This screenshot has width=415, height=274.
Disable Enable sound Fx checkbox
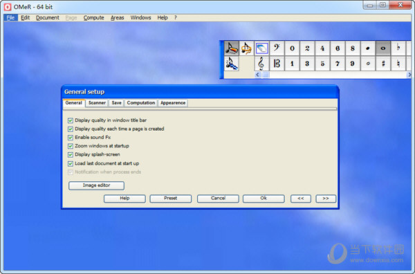(70, 138)
